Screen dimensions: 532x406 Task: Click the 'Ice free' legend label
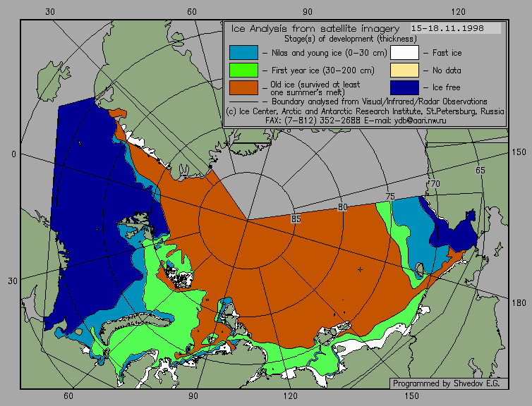coord(446,87)
